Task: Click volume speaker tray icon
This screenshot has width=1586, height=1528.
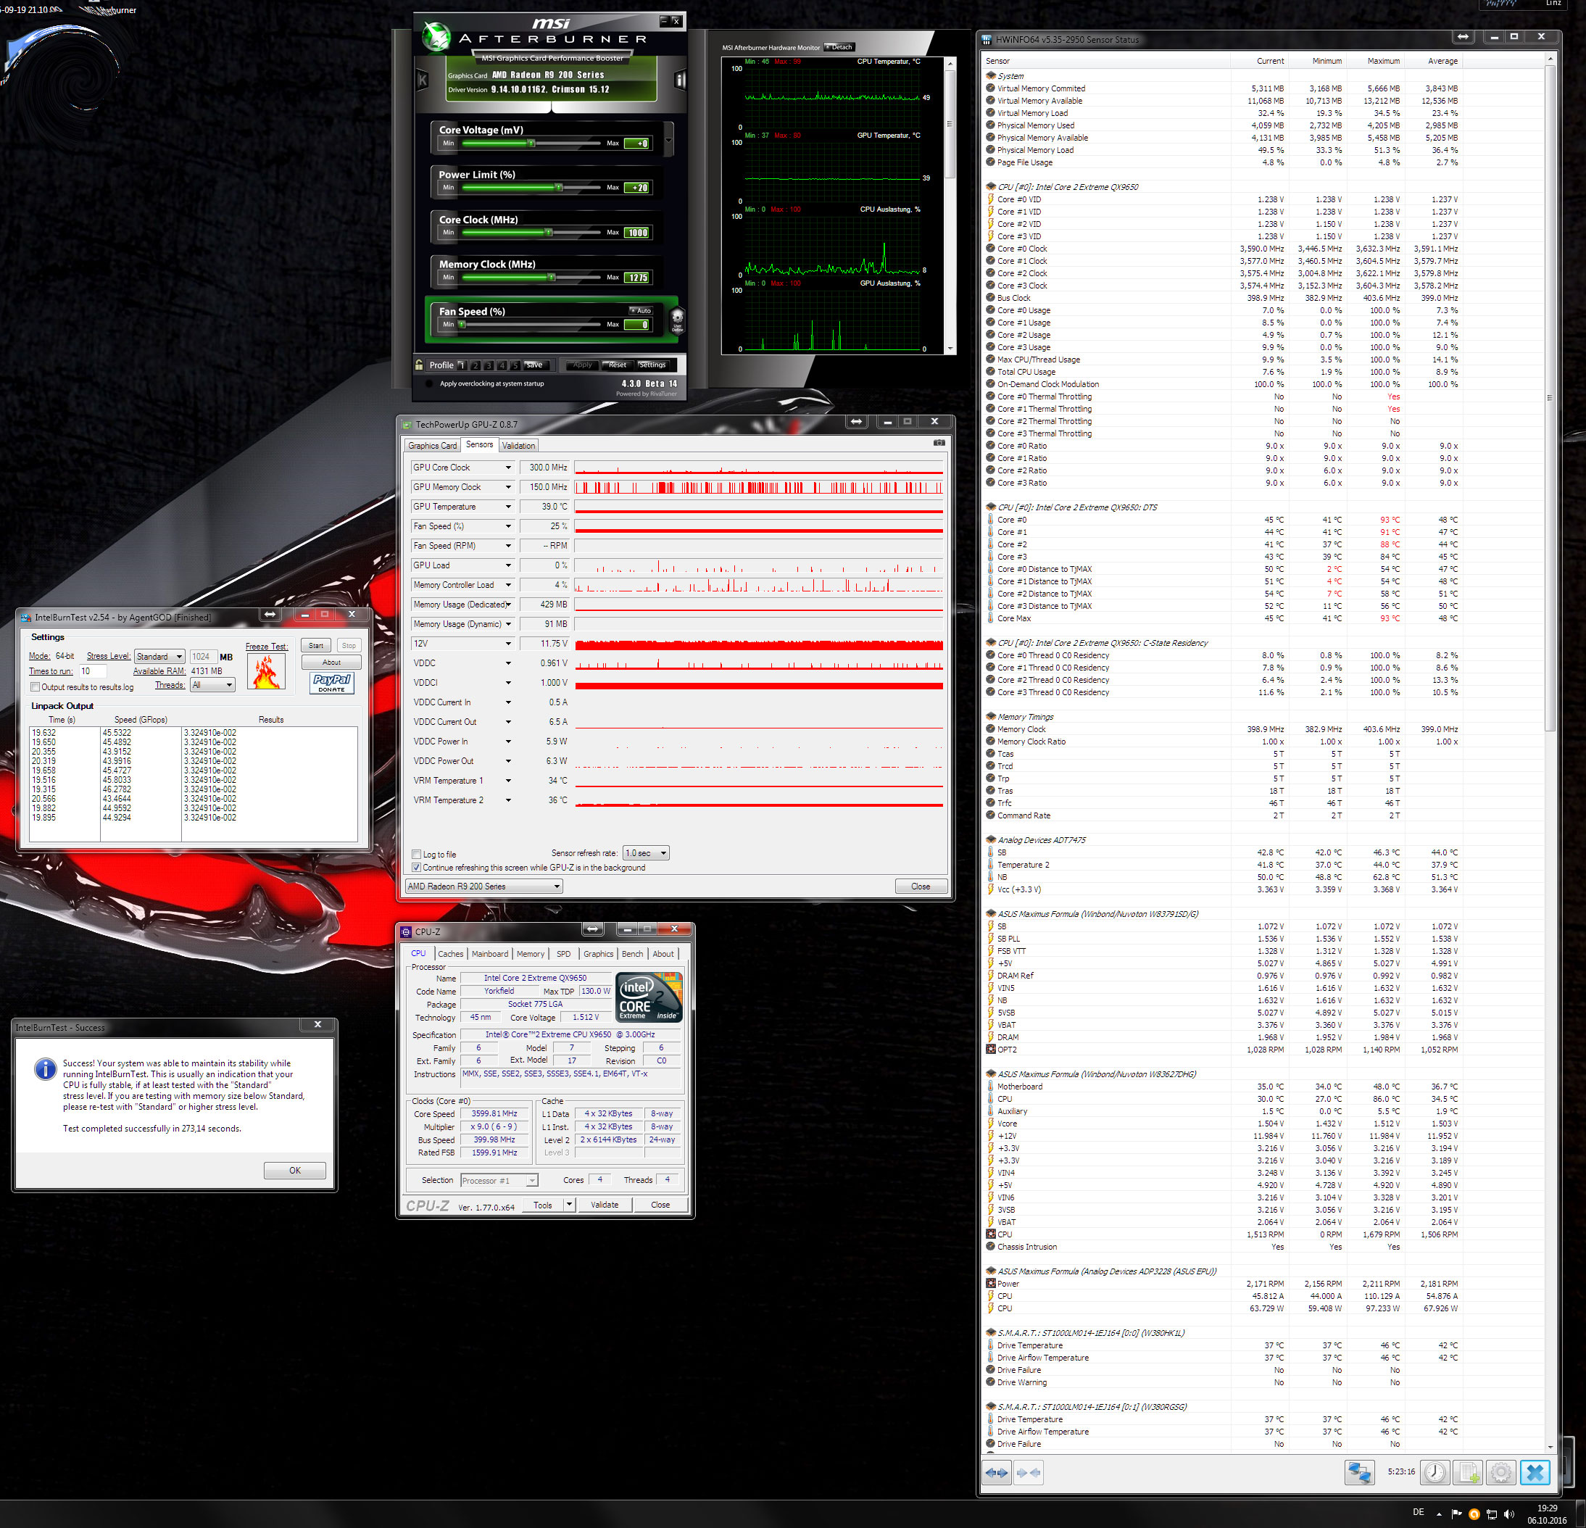Action: (x=1510, y=1514)
